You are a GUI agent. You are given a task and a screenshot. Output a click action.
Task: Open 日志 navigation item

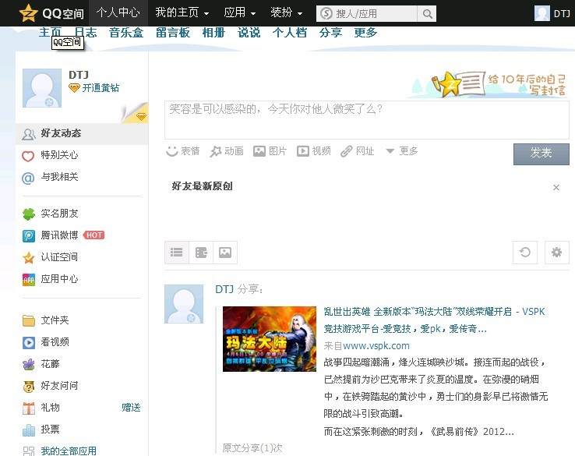(x=86, y=33)
